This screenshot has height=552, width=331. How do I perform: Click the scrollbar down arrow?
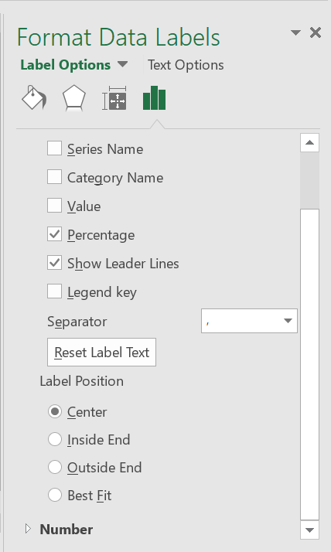pyautogui.click(x=310, y=530)
